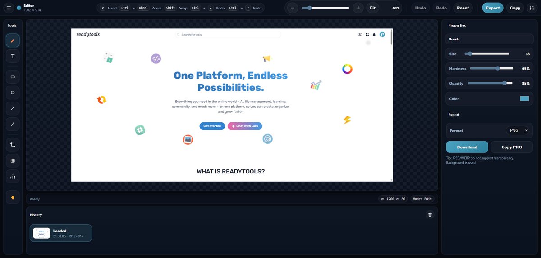Click the colorful ring icon
The image size is (541, 258).
coord(347,69)
